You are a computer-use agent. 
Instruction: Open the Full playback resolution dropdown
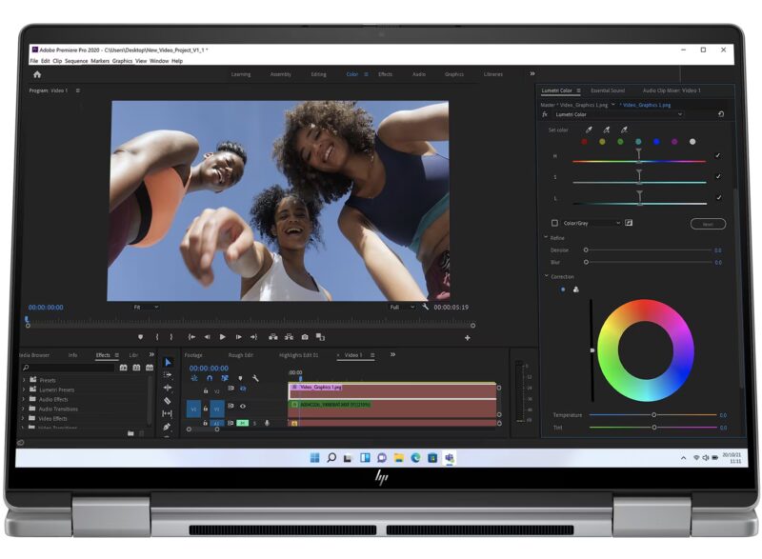pyautogui.click(x=402, y=307)
